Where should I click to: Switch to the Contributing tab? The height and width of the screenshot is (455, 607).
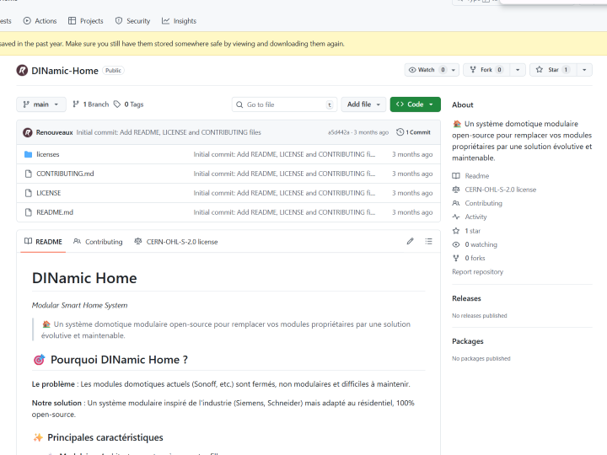tap(98, 242)
